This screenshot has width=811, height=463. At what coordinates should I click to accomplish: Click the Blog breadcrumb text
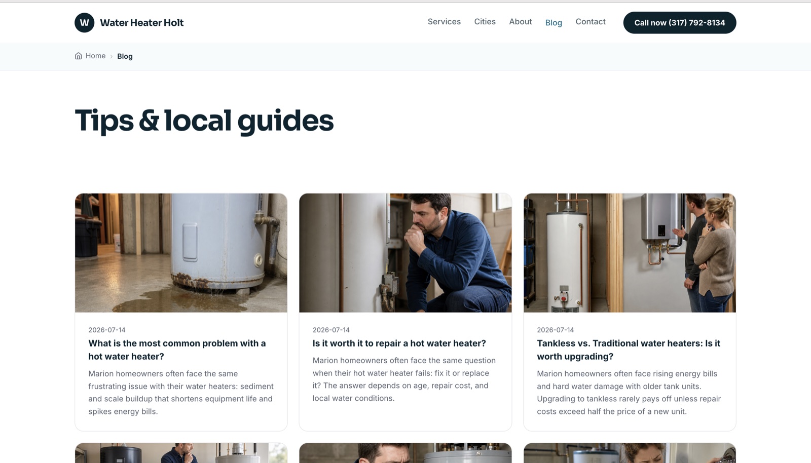point(125,56)
